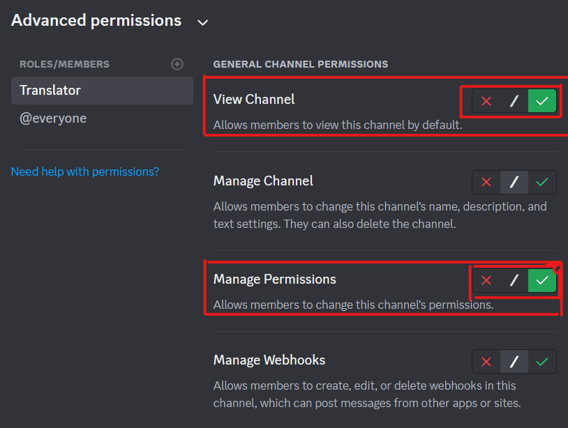The image size is (568, 428).
Task: Expand the Advanced permissions dropdown chevron
Action: coord(202,22)
